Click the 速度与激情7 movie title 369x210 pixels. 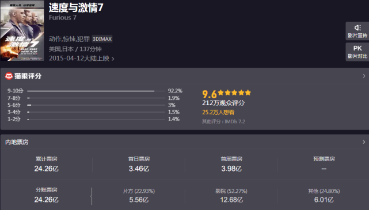click(76, 7)
